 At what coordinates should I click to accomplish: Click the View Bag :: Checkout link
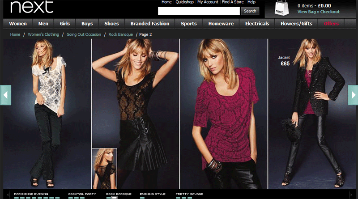tap(318, 12)
